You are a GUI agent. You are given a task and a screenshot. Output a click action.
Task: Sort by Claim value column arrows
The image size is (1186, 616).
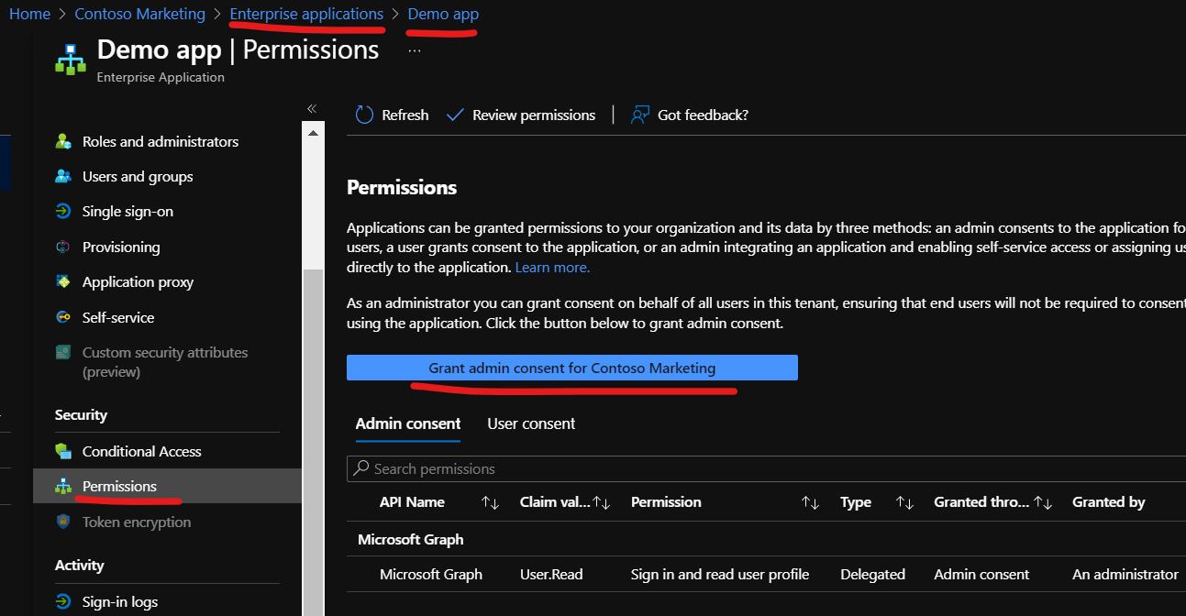(602, 502)
